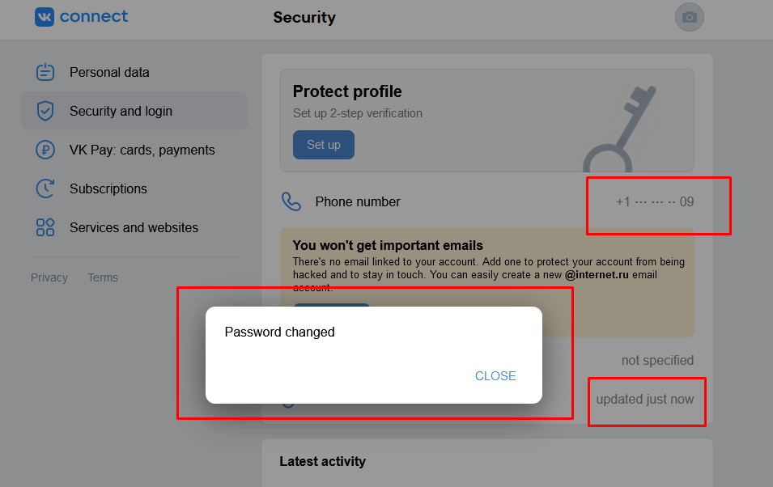Screen dimensions: 773x487
Task: Select VK Pay: cards, payments label
Action: point(142,150)
